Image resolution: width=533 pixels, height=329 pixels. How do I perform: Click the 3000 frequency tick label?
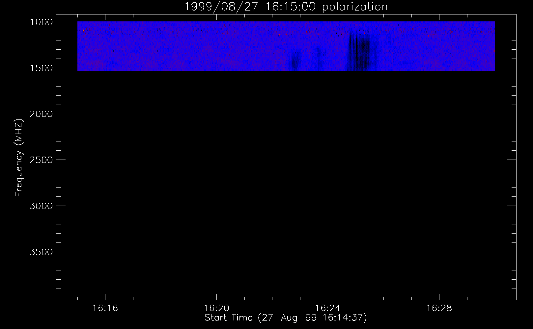41,206
